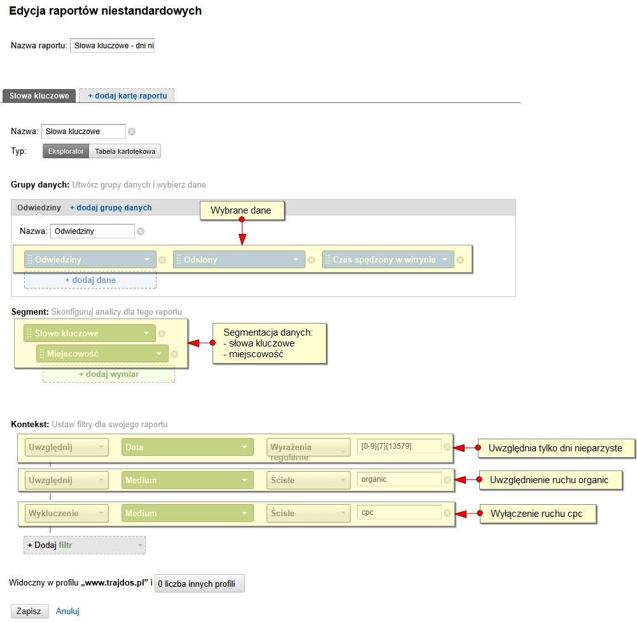Open the Wykluczenie include/exclude selector
The width and height of the screenshot is (637, 623).
pos(67,513)
